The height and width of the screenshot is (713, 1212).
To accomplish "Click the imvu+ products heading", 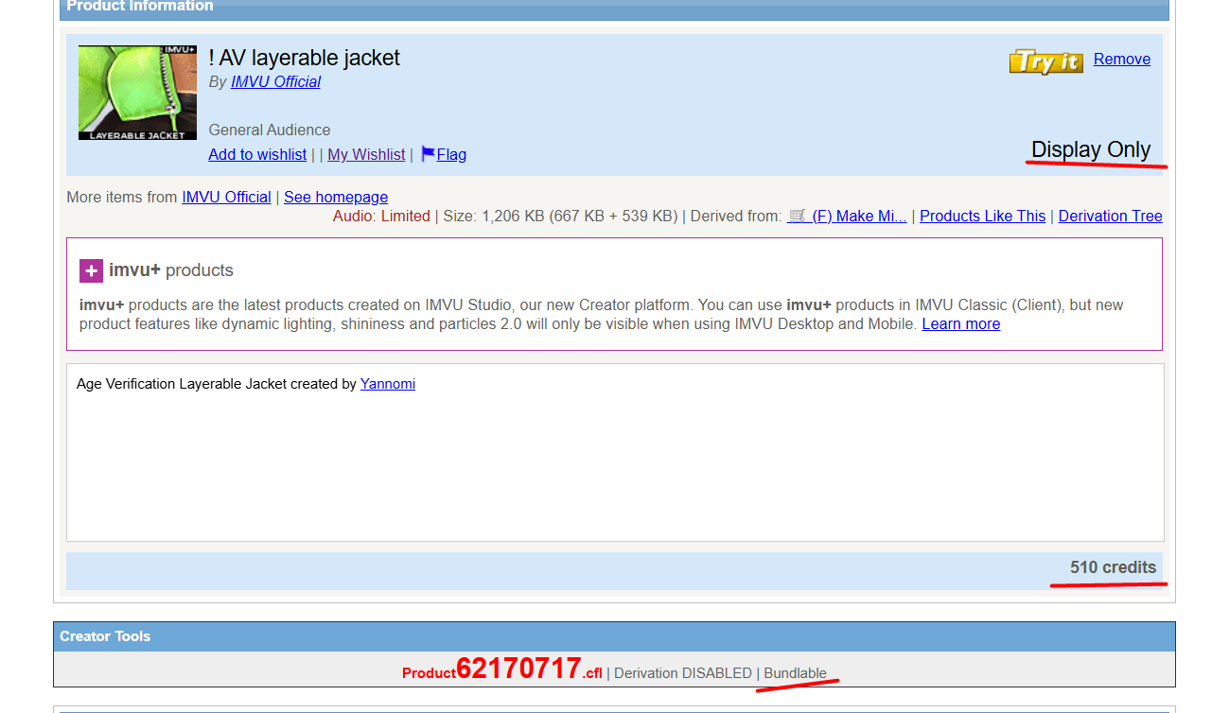I will (x=170, y=270).
